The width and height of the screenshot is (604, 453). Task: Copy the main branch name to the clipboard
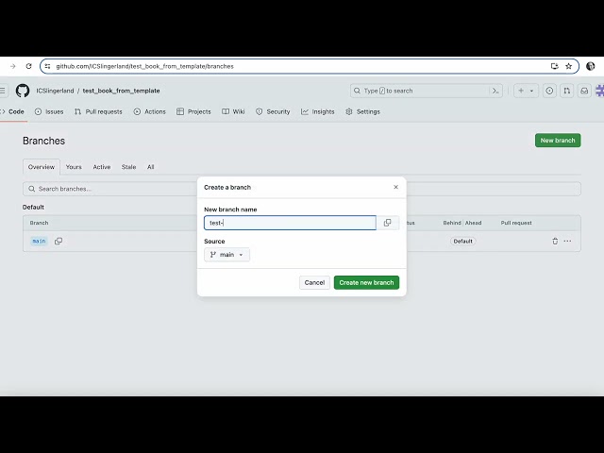point(59,242)
